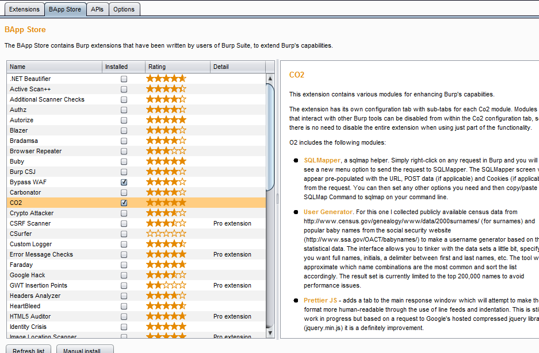The image size is (539, 353).
Task: Toggle the .NET Beautifier installed checkbox
Action: (124, 79)
